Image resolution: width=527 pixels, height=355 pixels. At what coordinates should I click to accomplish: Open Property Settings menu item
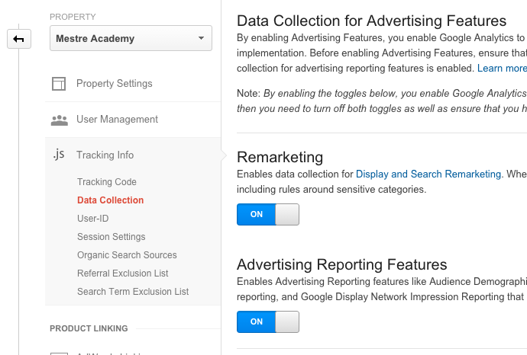[114, 84]
